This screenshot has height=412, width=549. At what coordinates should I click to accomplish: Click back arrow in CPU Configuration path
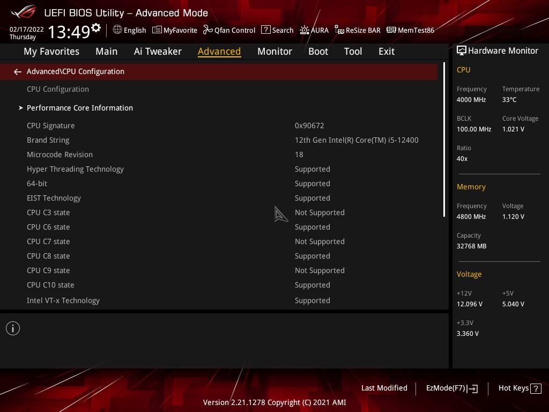point(18,72)
